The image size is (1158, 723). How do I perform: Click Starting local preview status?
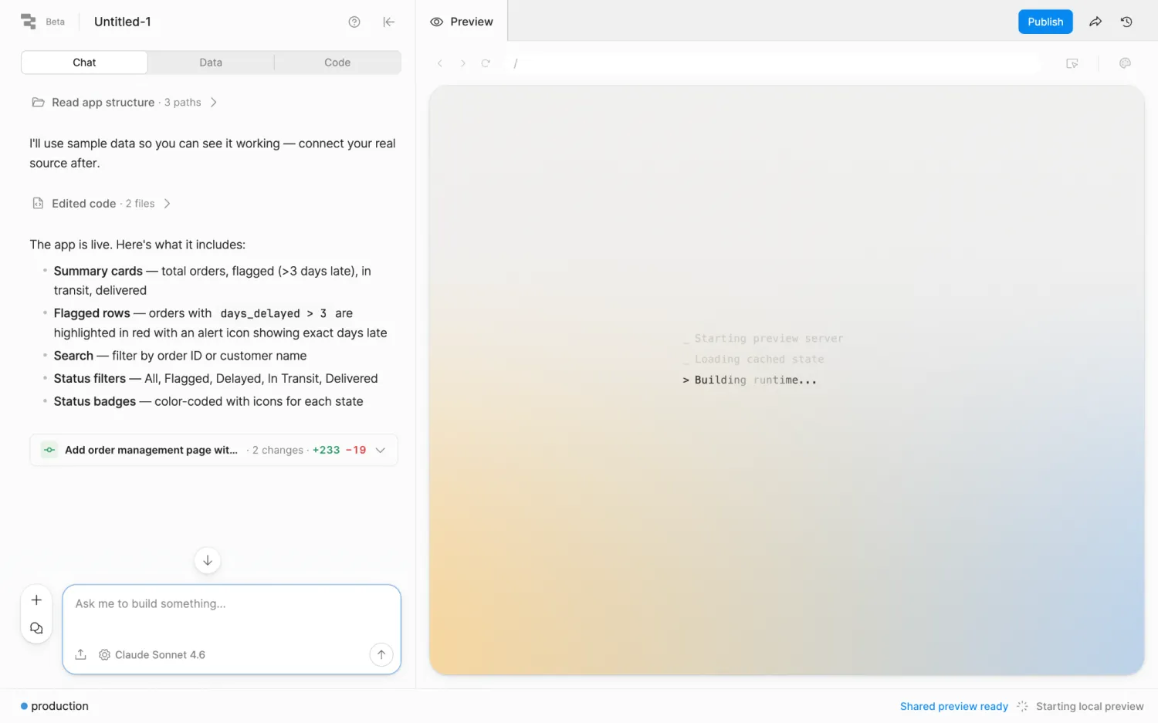click(x=1089, y=706)
